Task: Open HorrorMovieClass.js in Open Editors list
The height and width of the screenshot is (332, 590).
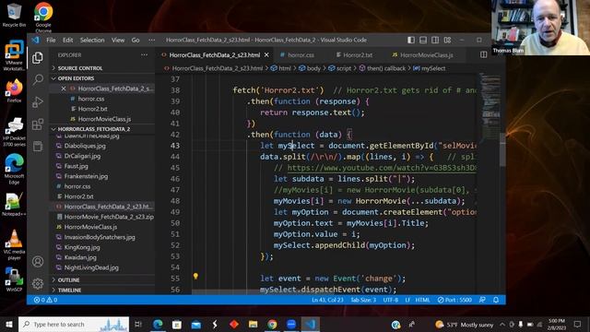Action: tap(104, 119)
